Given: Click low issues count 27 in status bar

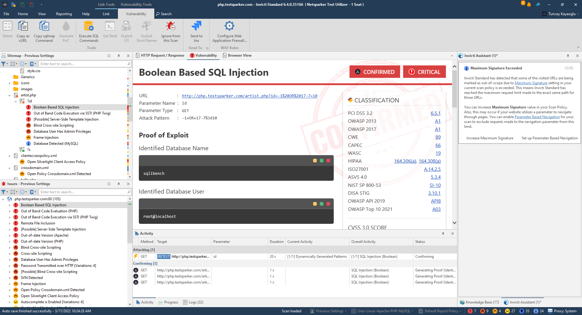Looking at the screenshot, I should point(510,311).
